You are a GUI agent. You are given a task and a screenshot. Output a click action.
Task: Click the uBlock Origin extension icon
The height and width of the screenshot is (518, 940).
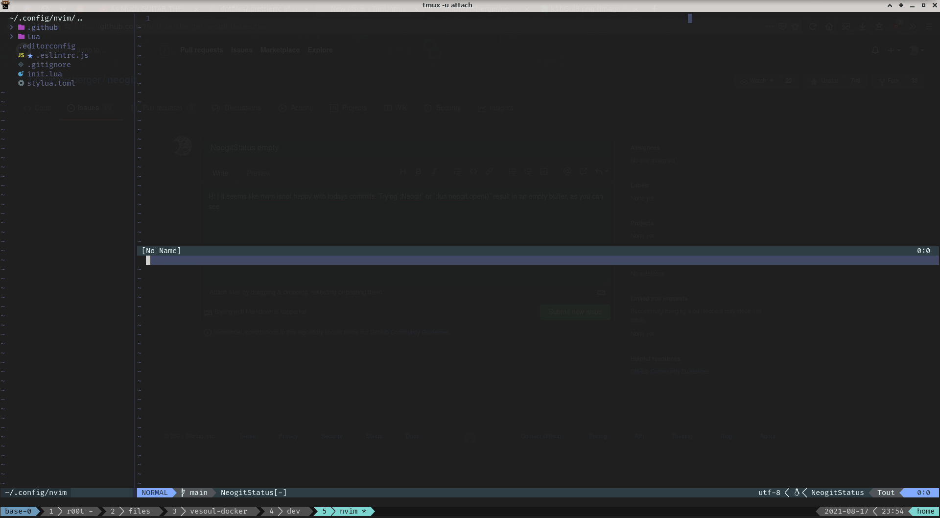(x=896, y=26)
